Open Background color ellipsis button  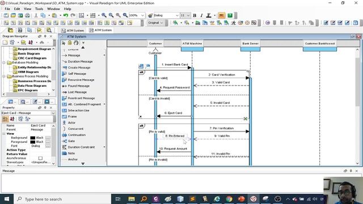(48, 138)
